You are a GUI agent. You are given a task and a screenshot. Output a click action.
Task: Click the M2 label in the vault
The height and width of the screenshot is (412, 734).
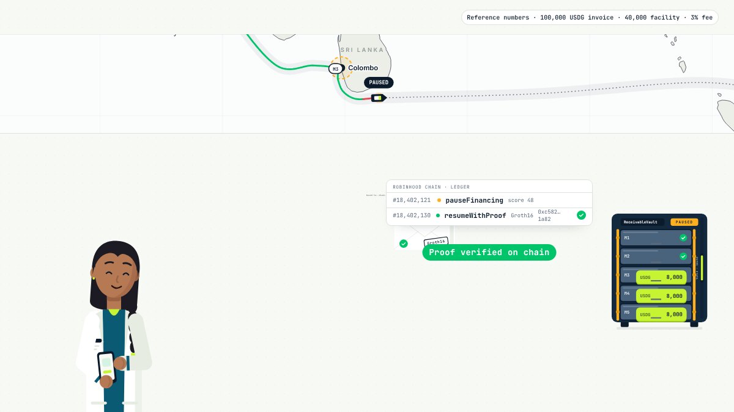627,256
